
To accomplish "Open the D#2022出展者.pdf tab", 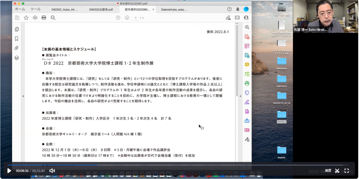I will 101,9.
